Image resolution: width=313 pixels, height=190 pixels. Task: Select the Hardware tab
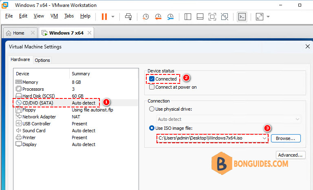20,59
